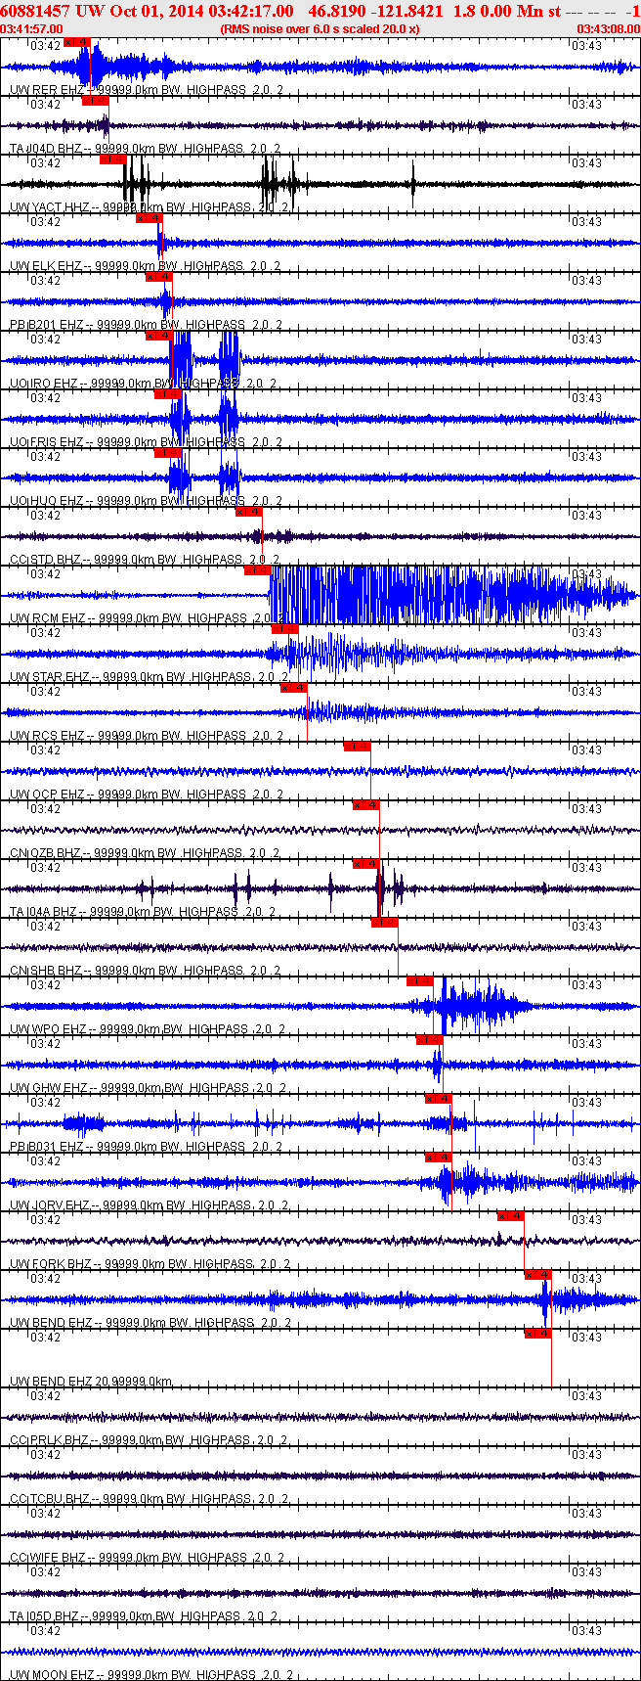Screen dimensions: 641x1681
Task: Click the red pick flag on FORK trace
Action: tap(511, 1216)
